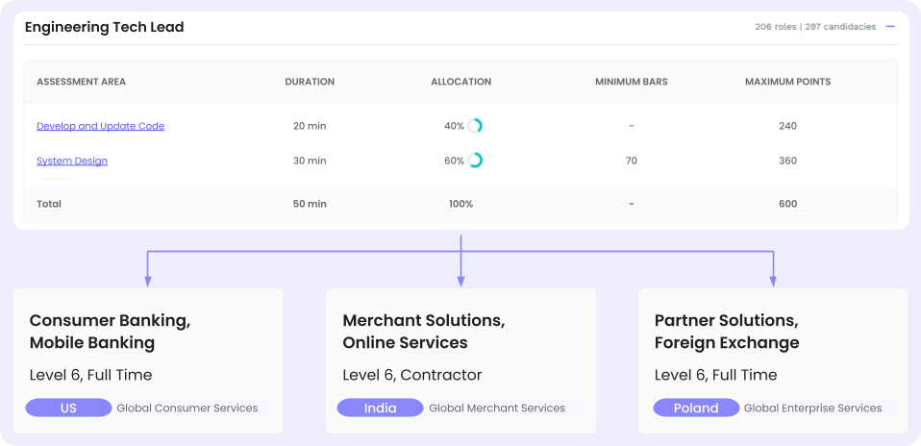Open the Consumer Banking, Mobile Banking card
Image resolution: width=921 pixels, height=446 pixels.
[x=147, y=332]
